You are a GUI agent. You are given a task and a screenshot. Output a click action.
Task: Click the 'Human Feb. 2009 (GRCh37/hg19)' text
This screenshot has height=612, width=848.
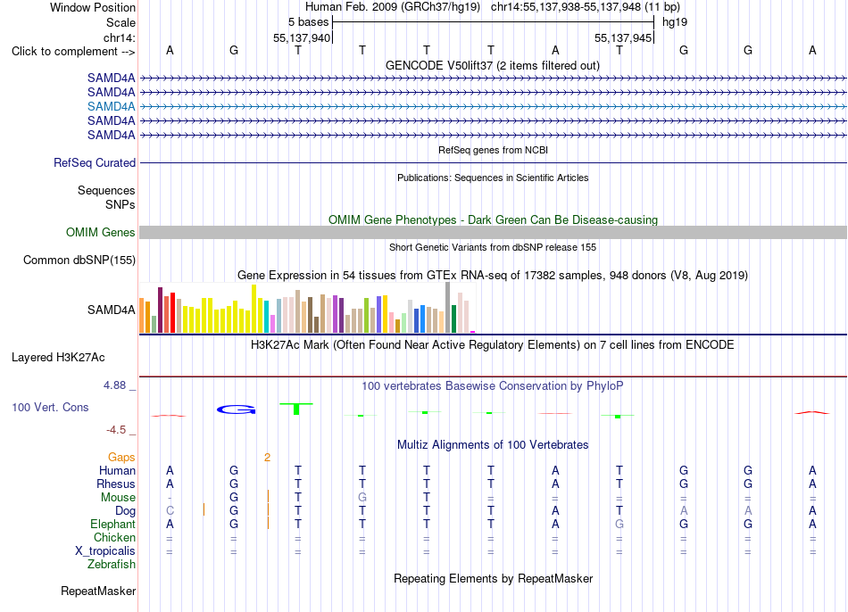click(x=393, y=7)
